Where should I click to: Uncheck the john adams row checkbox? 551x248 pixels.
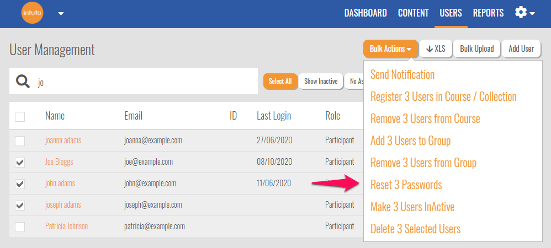click(x=20, y=184)
